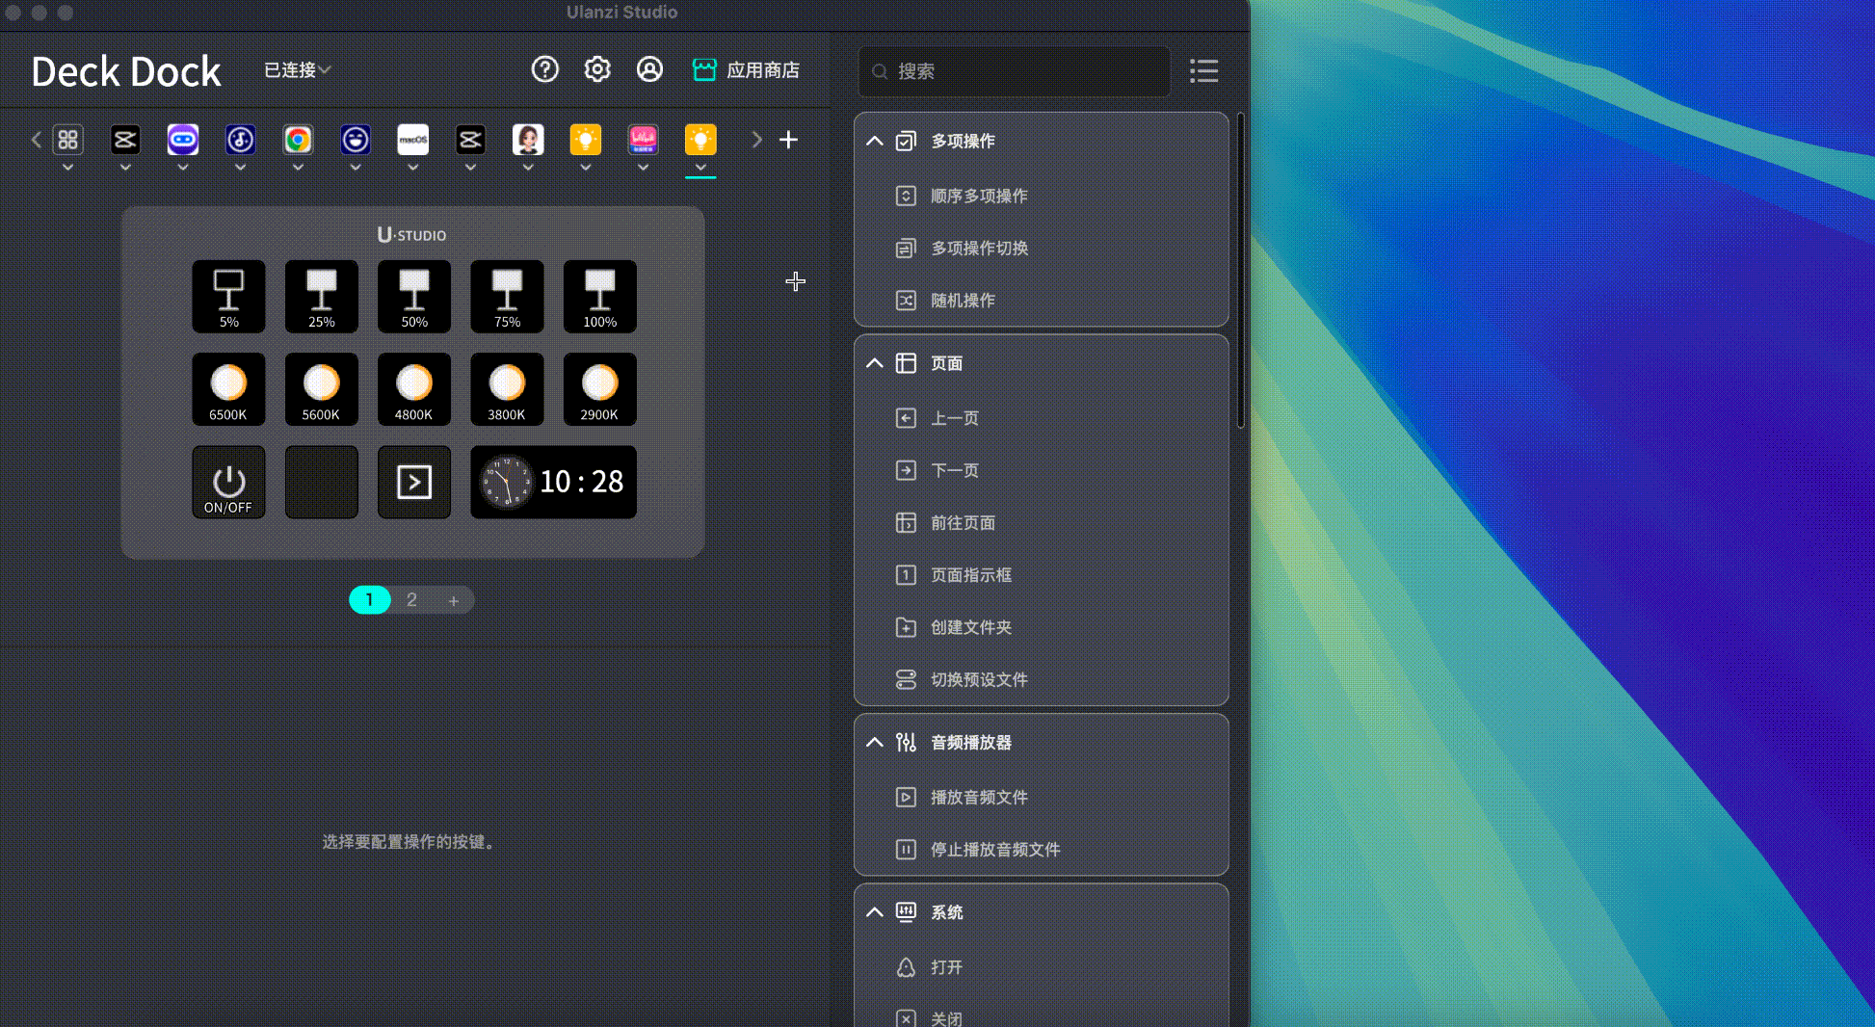The width and height of the screenshot is (1875, 1027).
Task: Open the 已连接 connection dropdown
Action: (297, 69)
